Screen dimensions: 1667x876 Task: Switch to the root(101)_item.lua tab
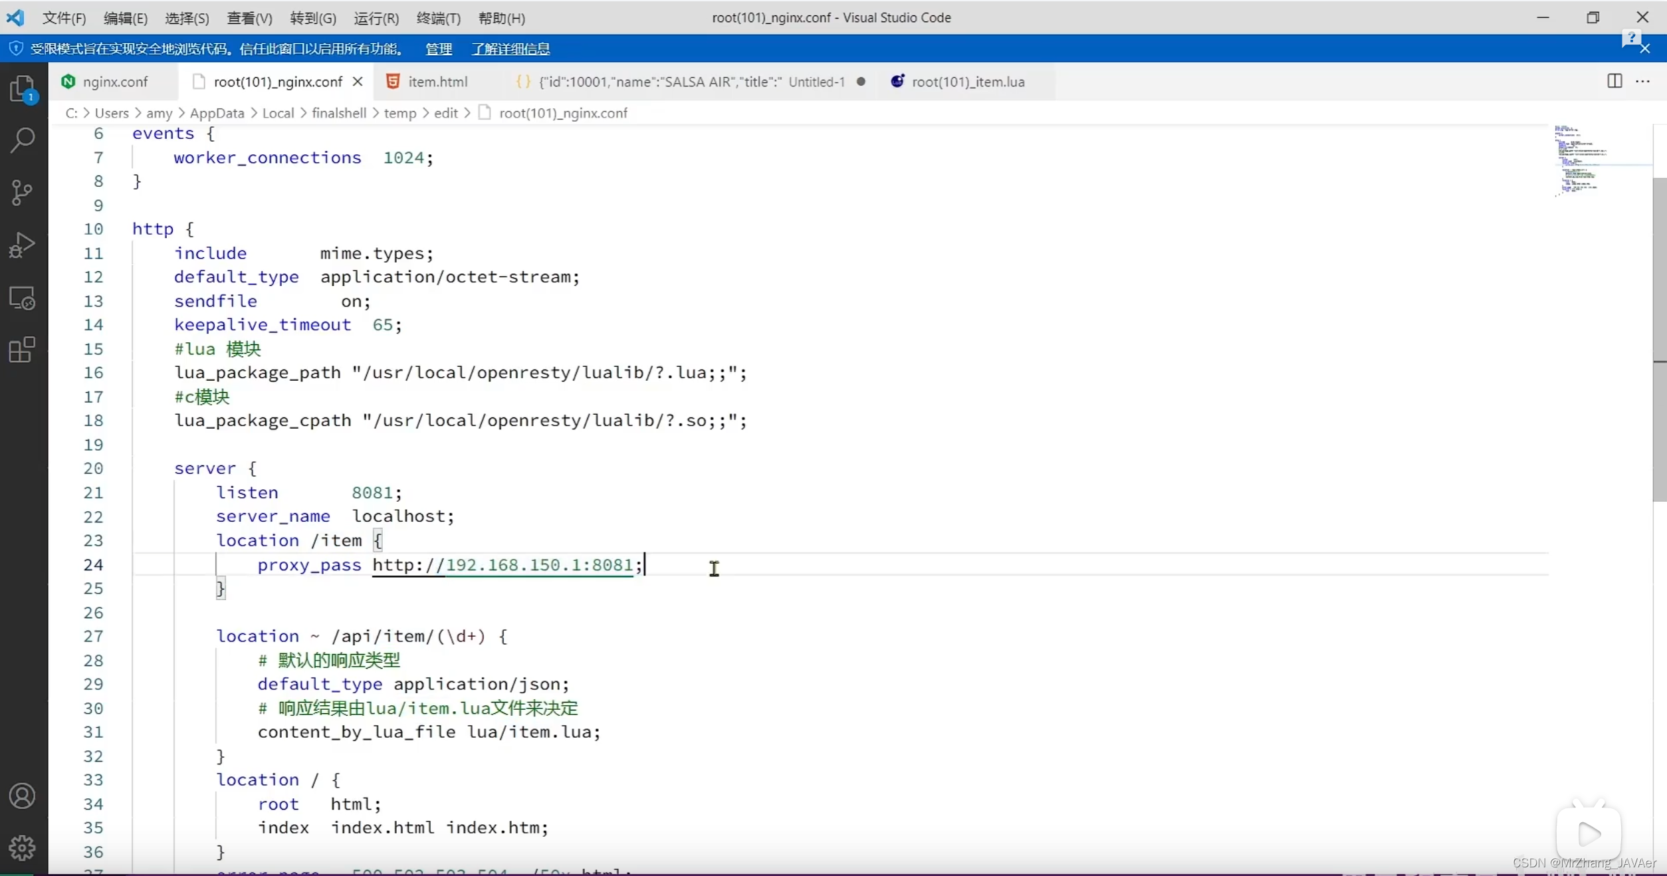[967, 81]
